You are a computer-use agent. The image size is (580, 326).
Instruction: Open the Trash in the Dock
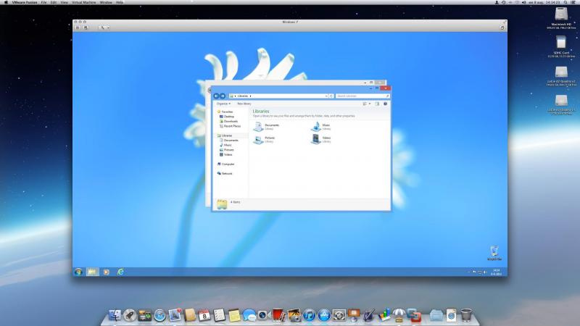pyautogui.click(x=466, y=315)
